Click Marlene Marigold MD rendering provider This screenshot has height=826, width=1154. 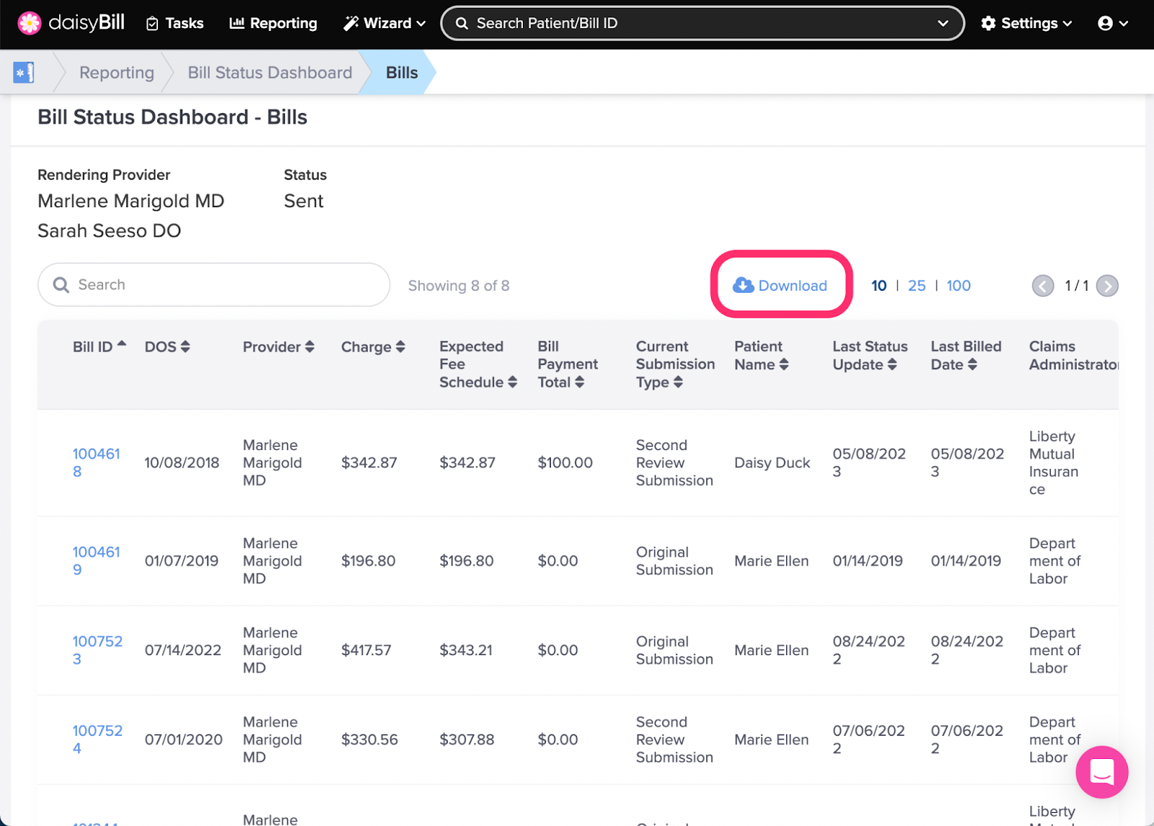[131, 201]
